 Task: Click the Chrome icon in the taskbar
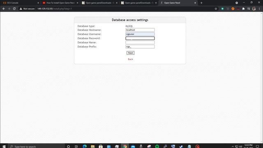(125, 146)
